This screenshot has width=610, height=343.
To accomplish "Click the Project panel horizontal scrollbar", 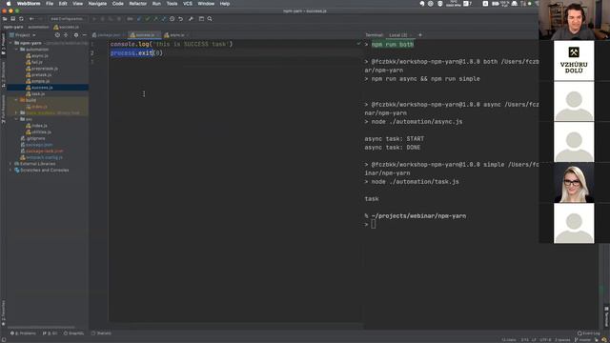I will [x=41, y=328].
